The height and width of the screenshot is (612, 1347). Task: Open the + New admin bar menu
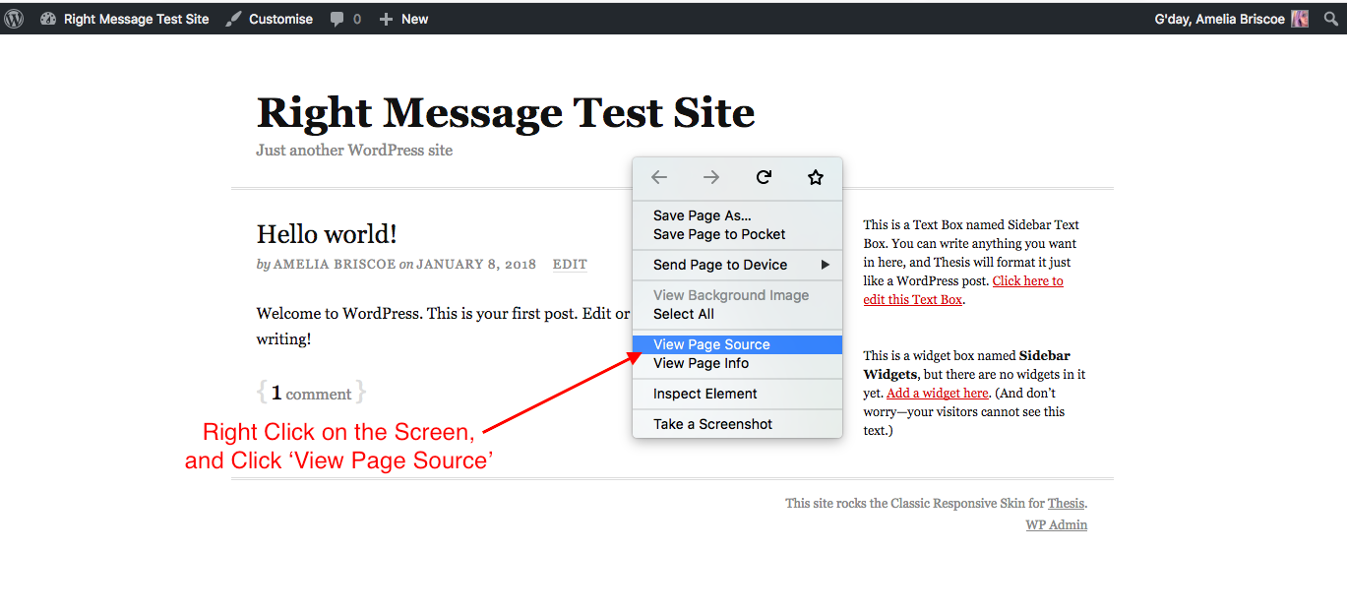pos(403,19)
